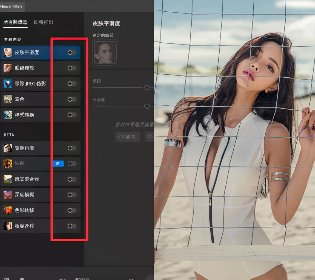
Task: Adjust the 模糊 slider handle
Action: (x=147, y=88)
